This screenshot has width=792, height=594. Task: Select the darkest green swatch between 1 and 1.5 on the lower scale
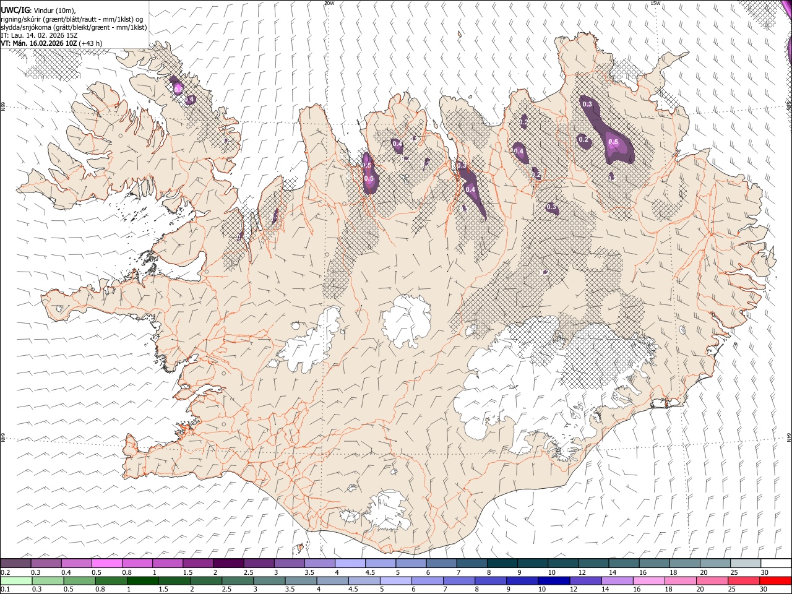(x=142, y=580)
